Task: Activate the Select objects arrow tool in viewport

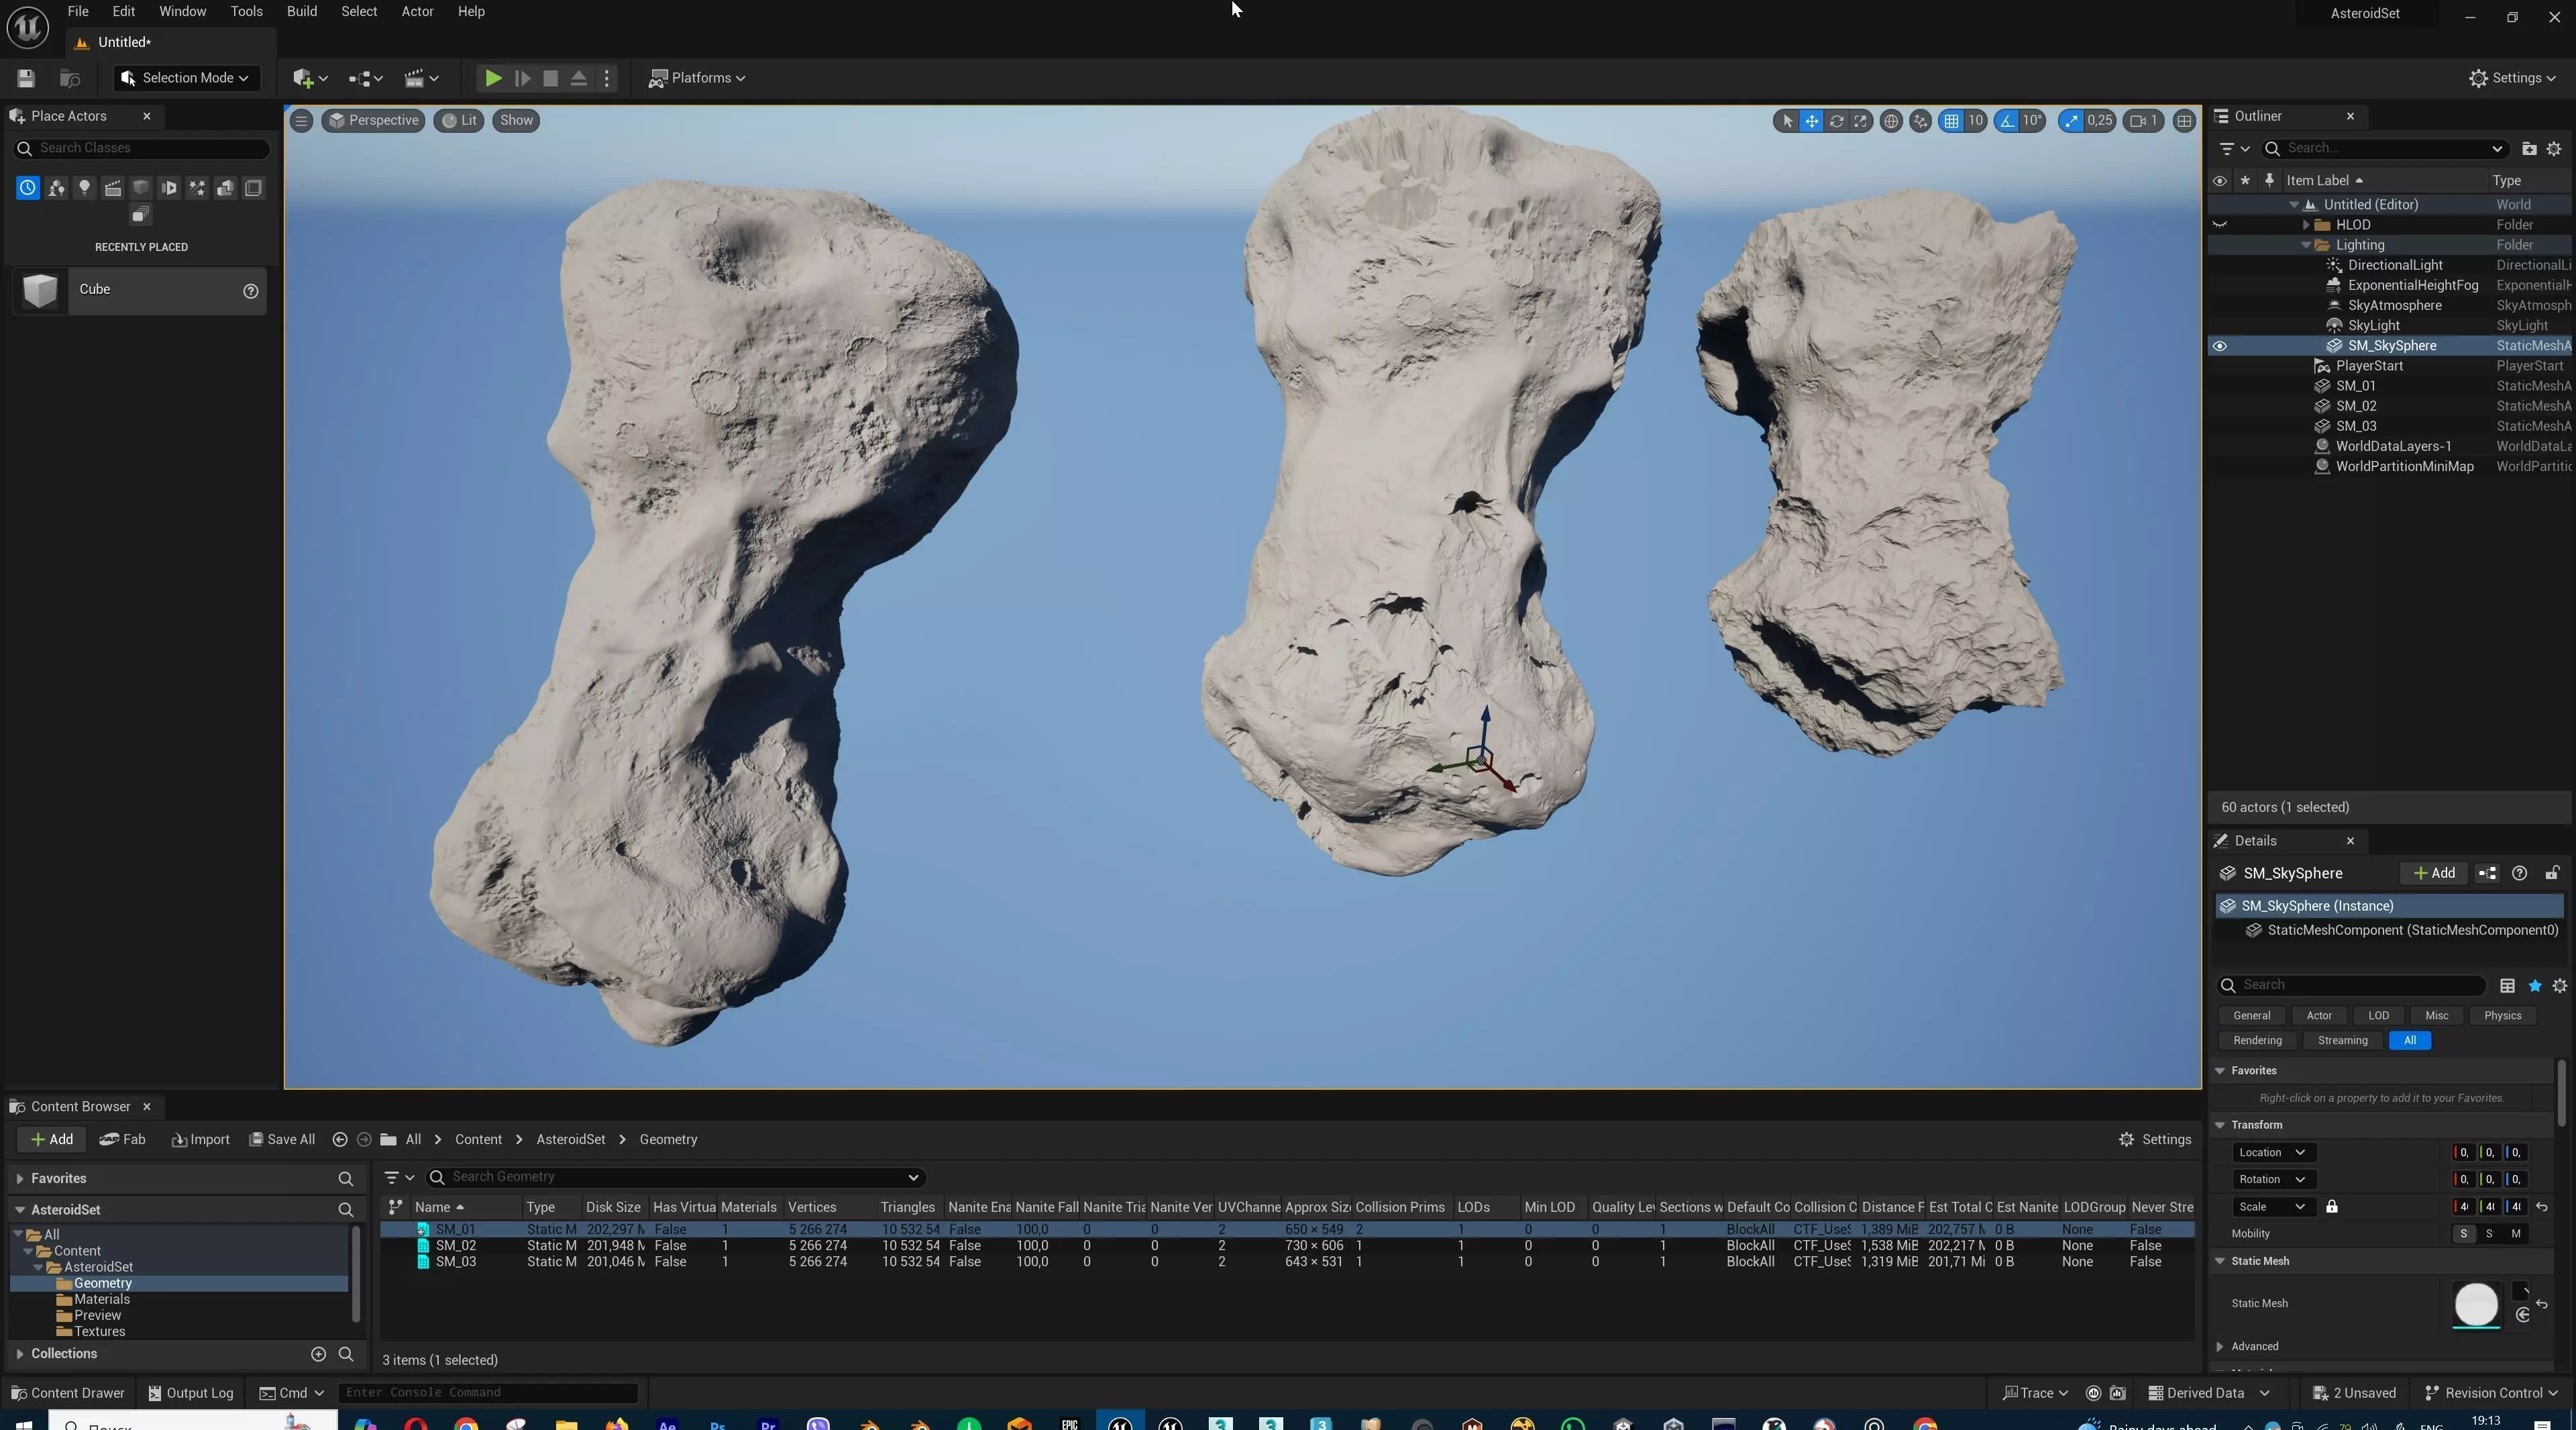Action: tap(1787, 121)
